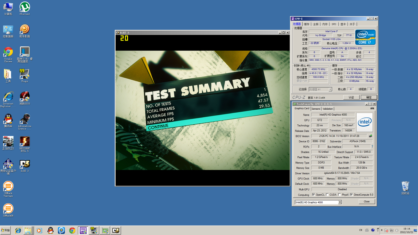This screenshot has height=235, width=418.
Task: Click the CH input language indicator
Action: point(361,230)
